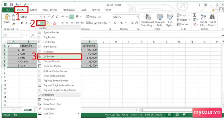Toggle Underline formatting
The width and height of the screenshot is (224, 120).
31,23
